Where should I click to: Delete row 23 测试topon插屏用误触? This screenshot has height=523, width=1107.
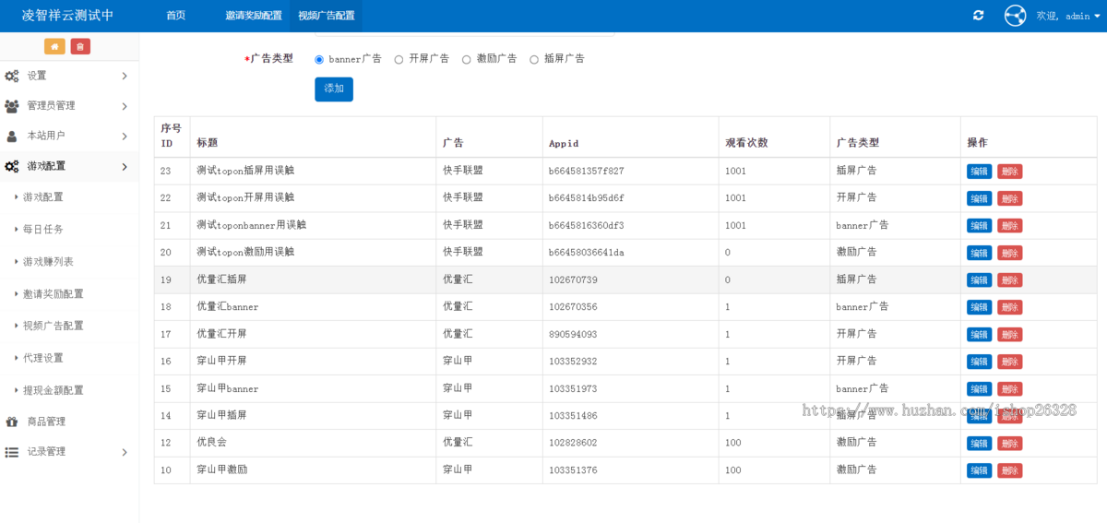pyautogui.click(x=1009, y=172)
